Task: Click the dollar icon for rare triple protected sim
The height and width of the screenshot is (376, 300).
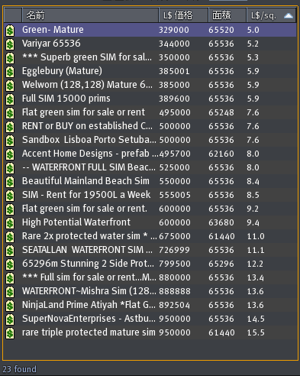Action: click(10, 332)
